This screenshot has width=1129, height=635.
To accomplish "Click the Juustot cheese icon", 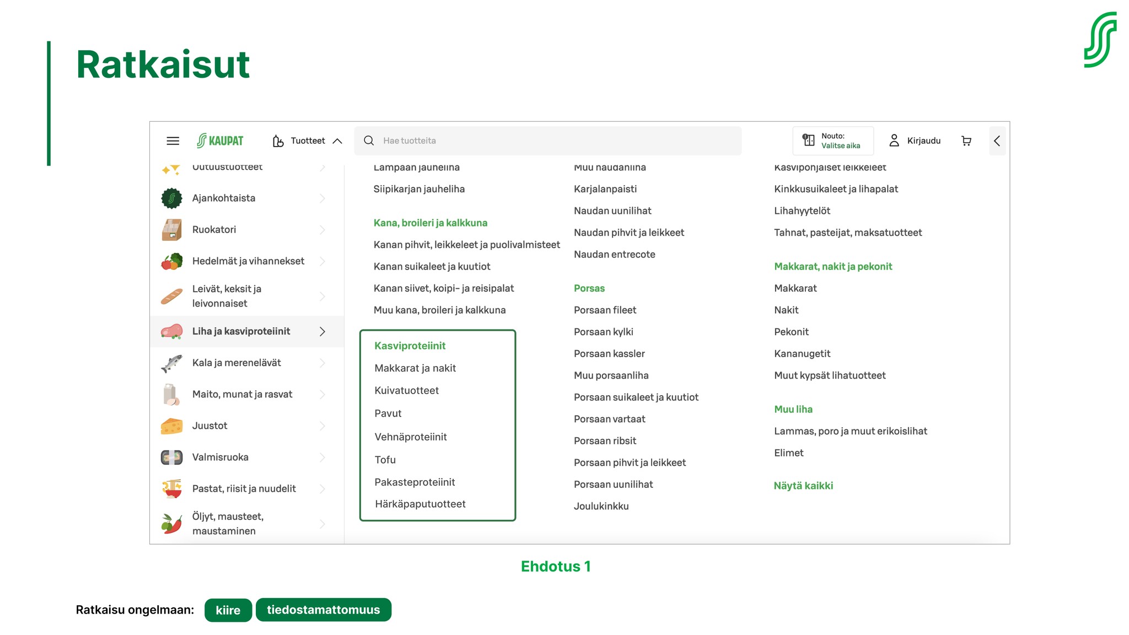I will tap(171, 426).
